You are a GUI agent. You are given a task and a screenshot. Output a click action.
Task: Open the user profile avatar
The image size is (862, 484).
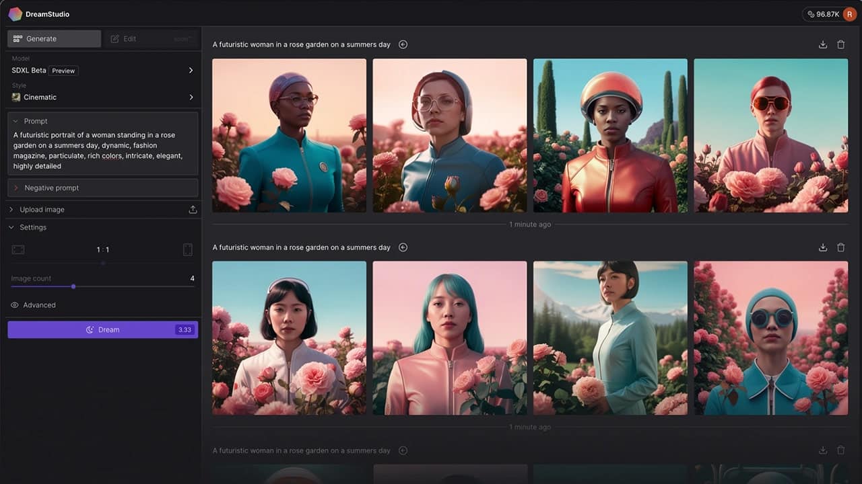(849, 14)
